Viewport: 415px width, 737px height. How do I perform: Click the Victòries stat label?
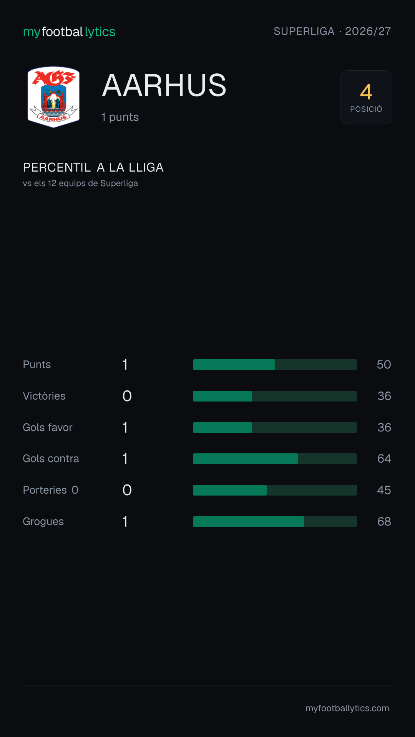click(44, 396)
